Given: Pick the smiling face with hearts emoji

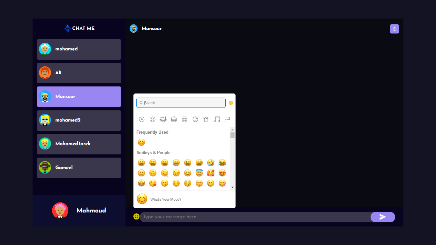Looking at the screenshot, I should pos(211,173).
